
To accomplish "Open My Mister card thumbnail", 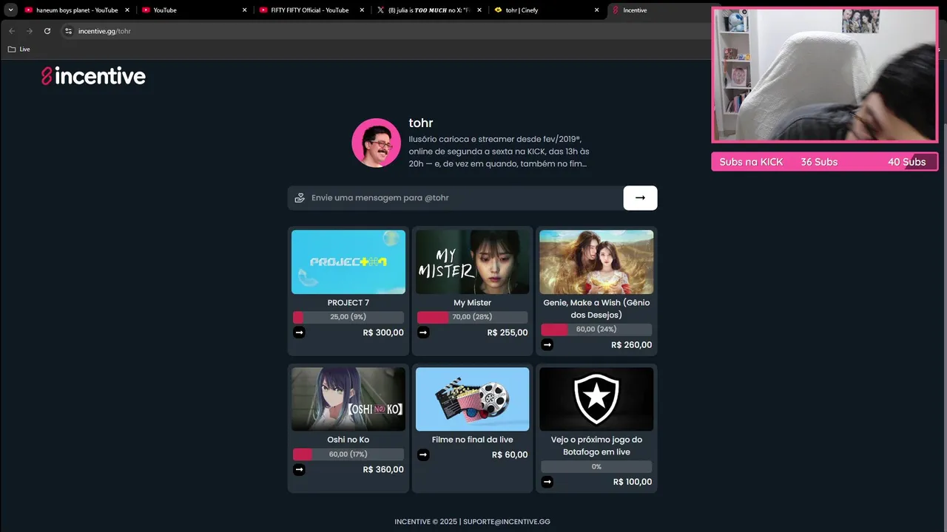I will click(472, 262).
